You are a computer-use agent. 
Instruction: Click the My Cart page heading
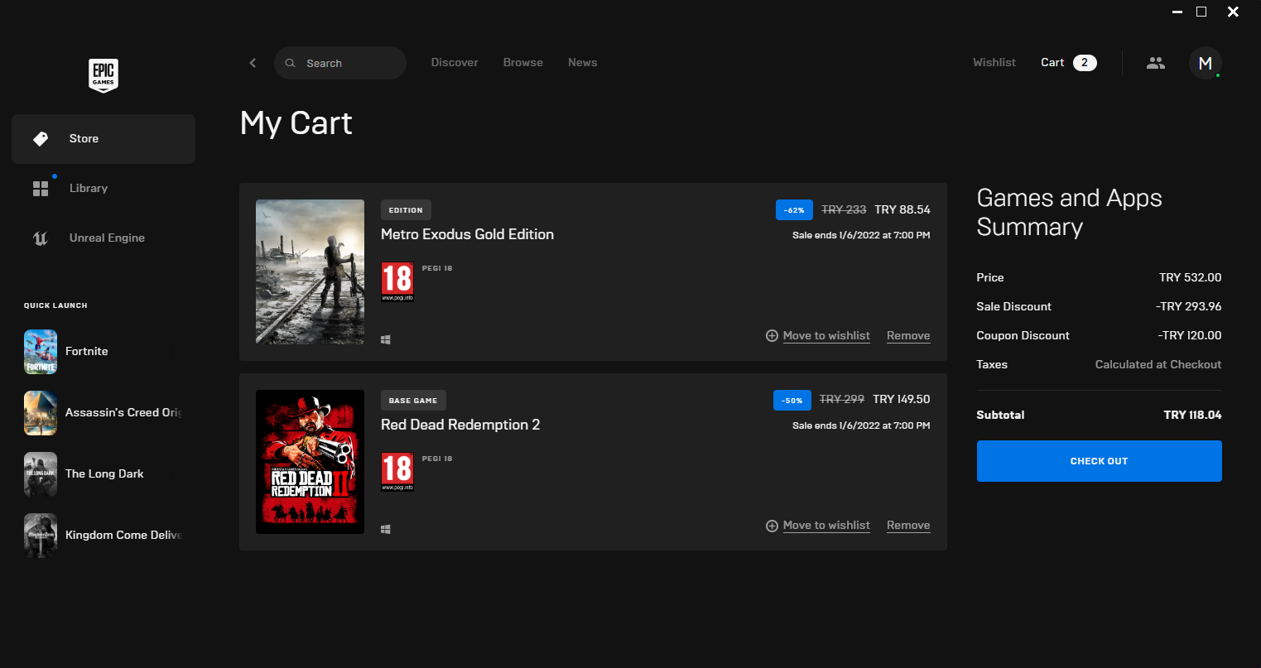296,123
